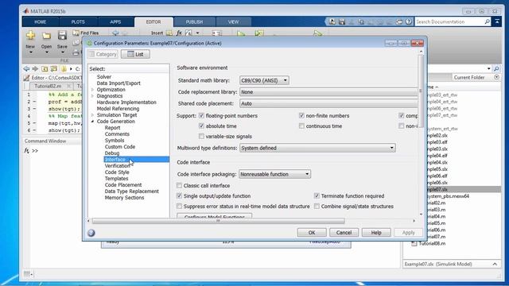Toggle the non-finite numbers checkbox

point(301,115)
